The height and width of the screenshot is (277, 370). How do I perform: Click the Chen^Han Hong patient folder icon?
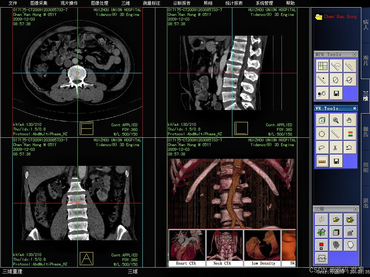click(x=319, y=17)
